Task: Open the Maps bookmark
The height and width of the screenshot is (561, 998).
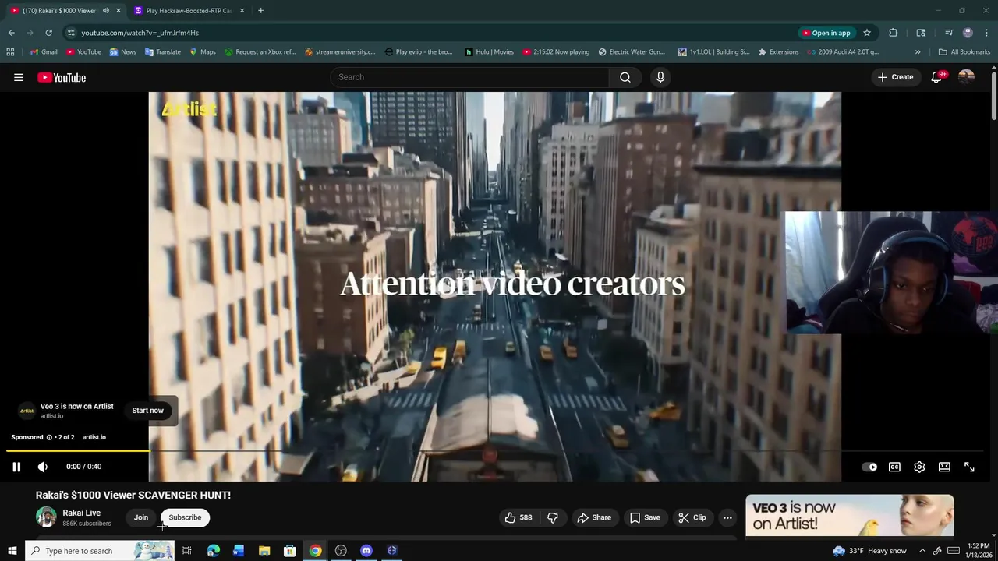Action: click(202, 52)
